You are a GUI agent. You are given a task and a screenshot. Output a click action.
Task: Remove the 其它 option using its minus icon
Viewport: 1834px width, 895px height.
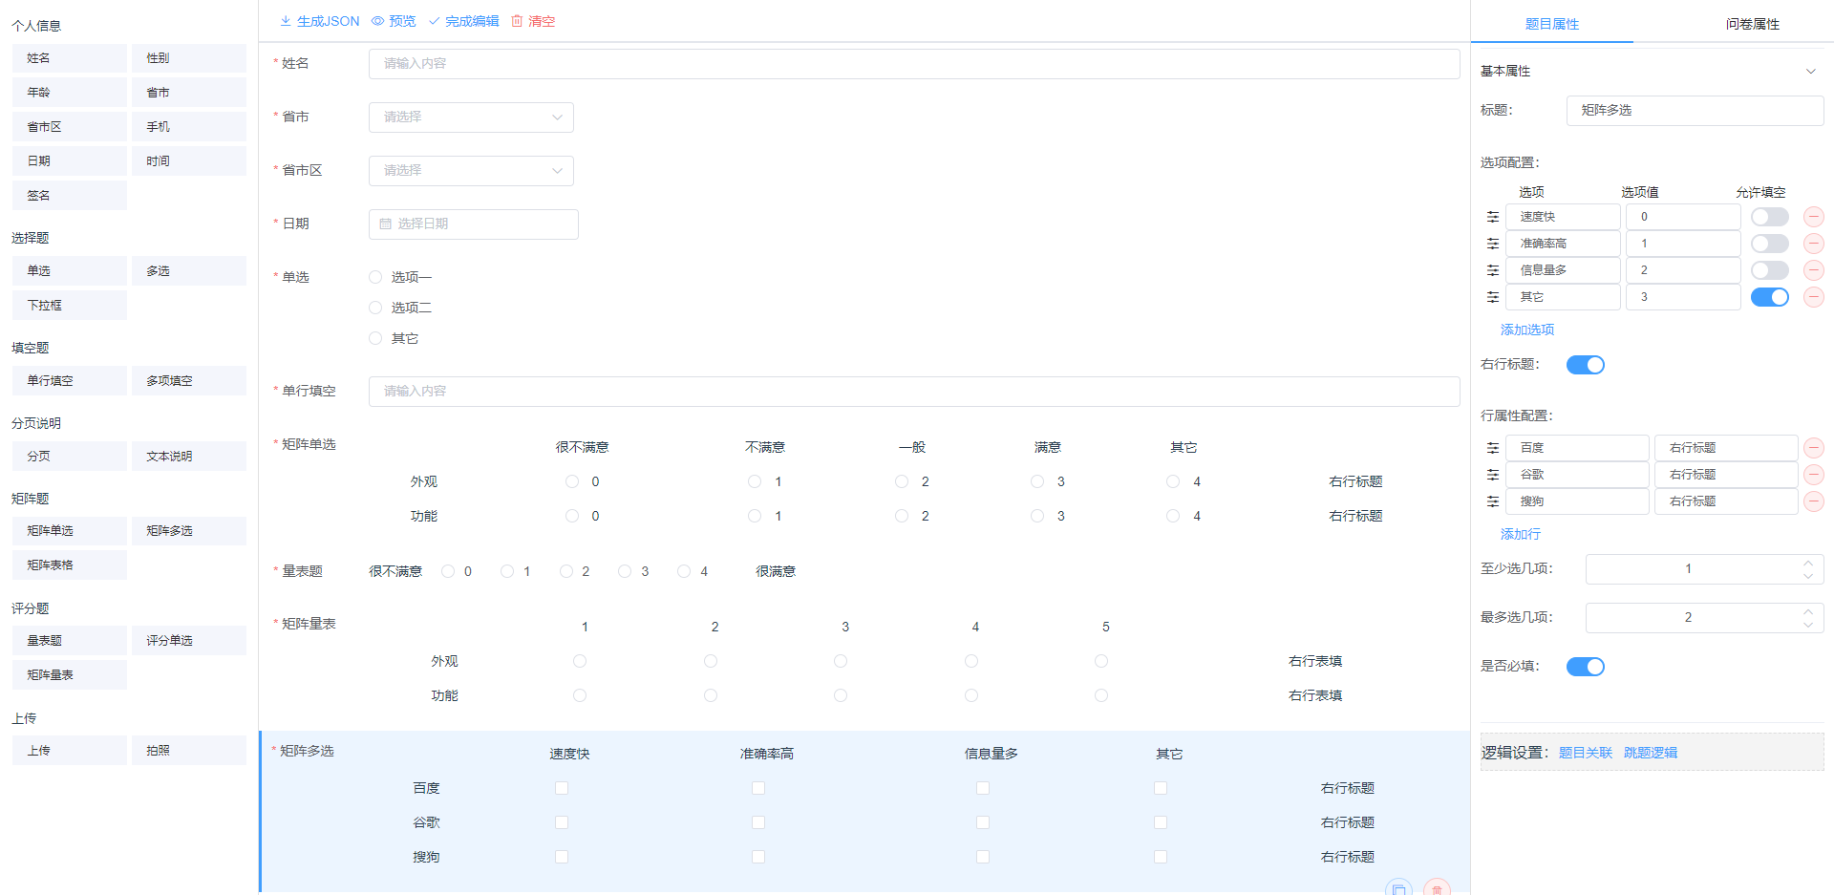pos(1813,297)
